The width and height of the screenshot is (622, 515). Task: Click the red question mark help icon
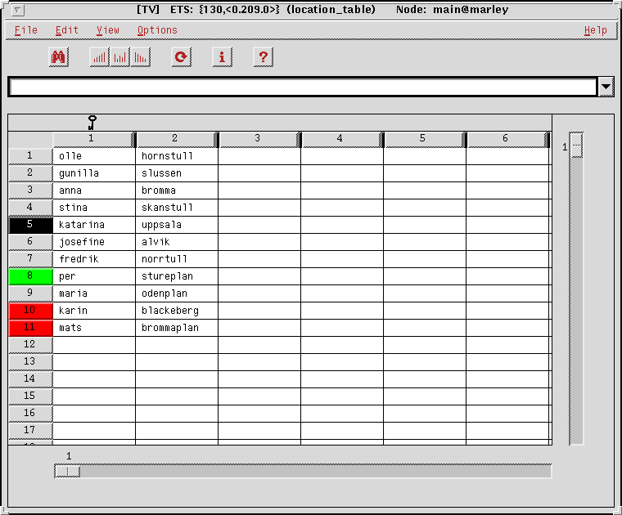pos(263,57)
